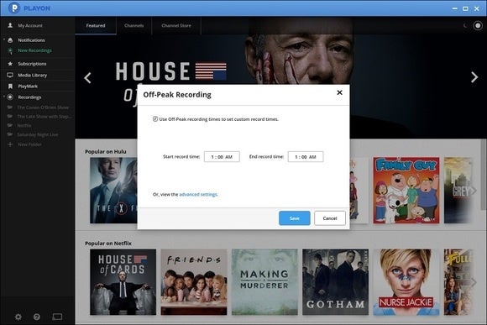Open the Netflix recordings folder

click(x=24, y=125)
